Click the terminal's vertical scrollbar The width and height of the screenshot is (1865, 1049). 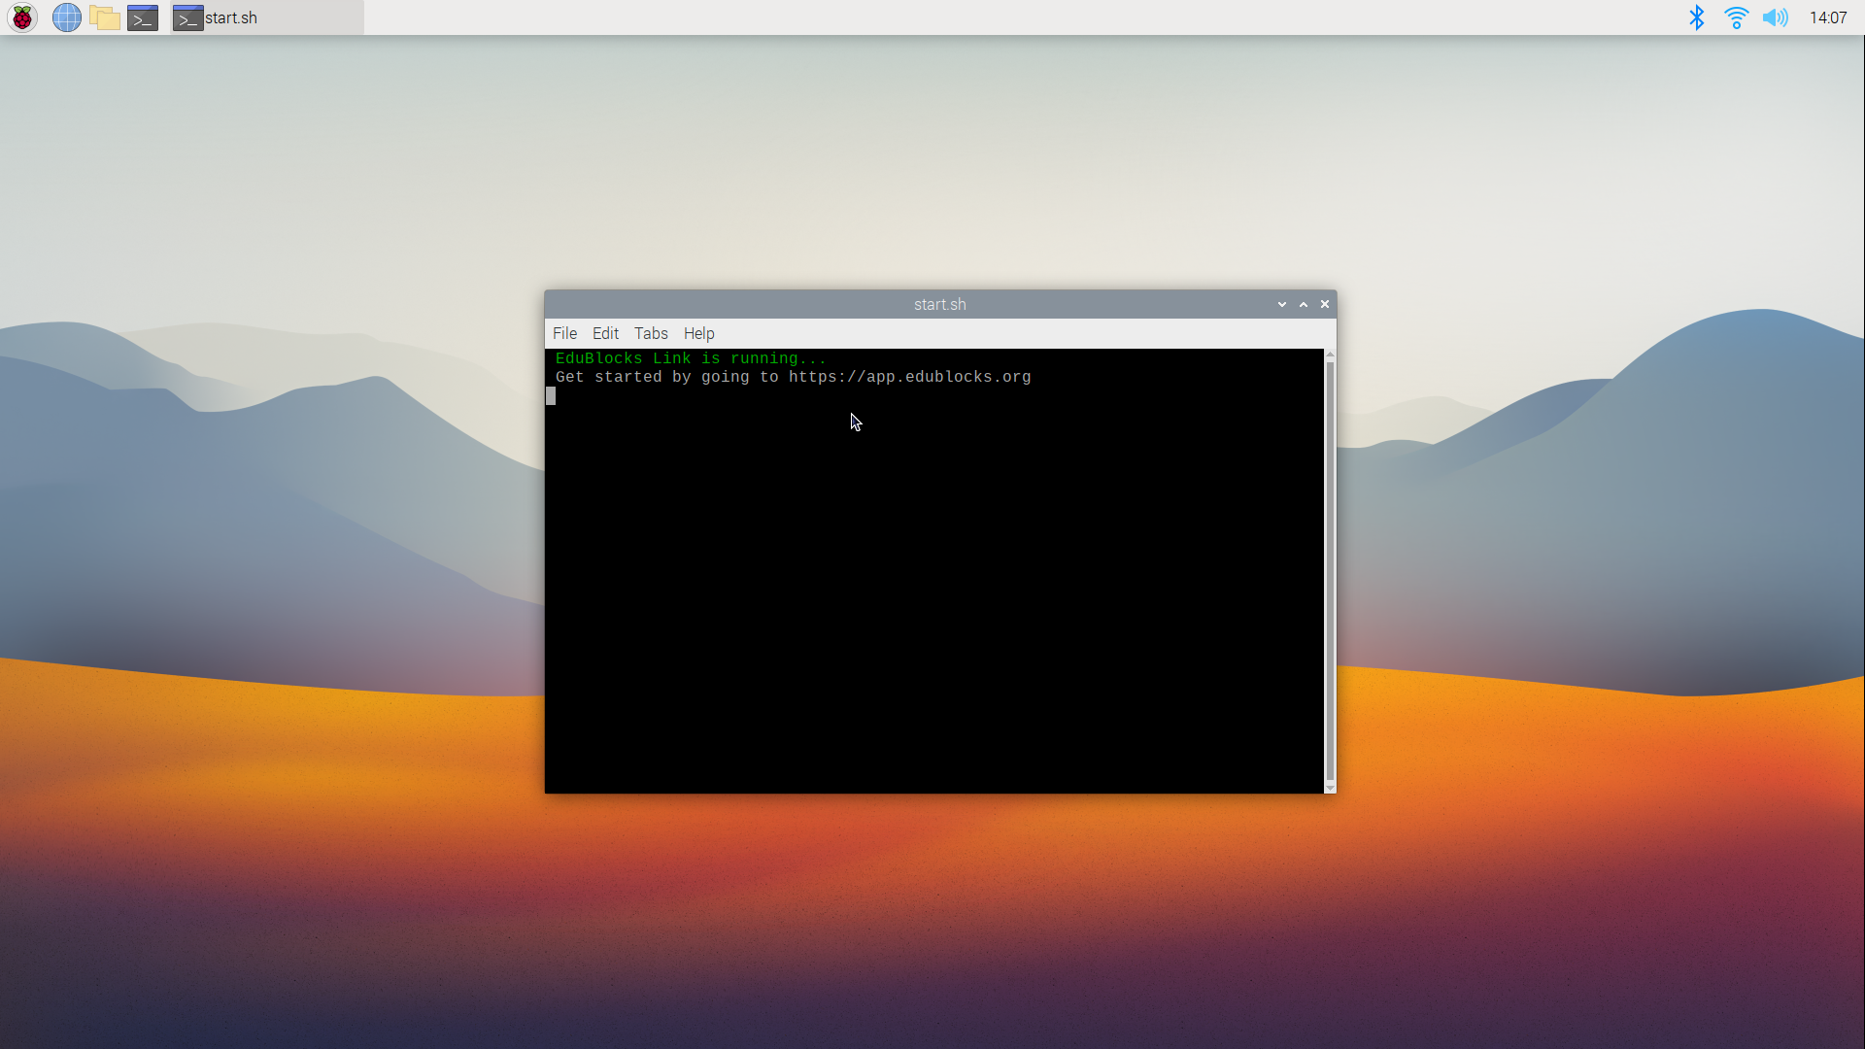[x=1330, y=571]
